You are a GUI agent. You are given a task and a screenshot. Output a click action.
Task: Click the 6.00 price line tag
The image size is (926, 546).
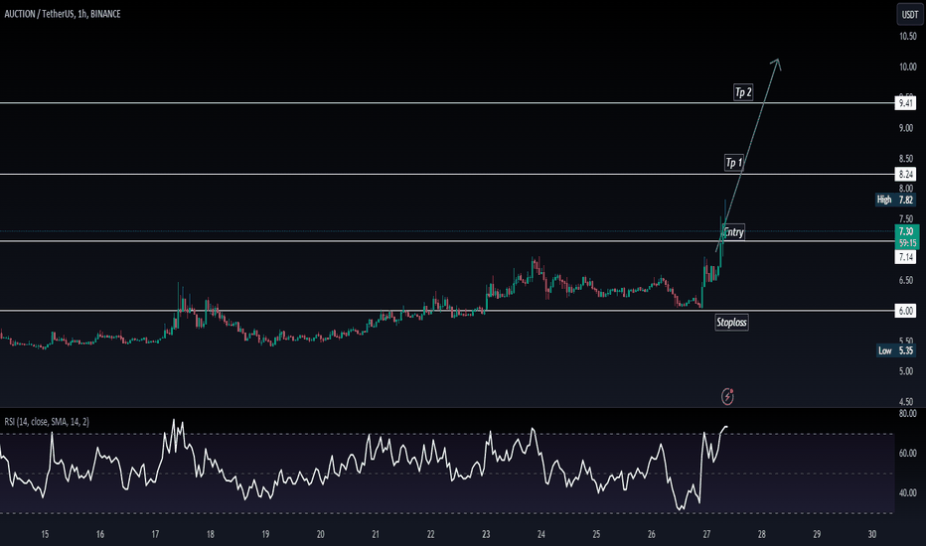click(x=906, y=311)
